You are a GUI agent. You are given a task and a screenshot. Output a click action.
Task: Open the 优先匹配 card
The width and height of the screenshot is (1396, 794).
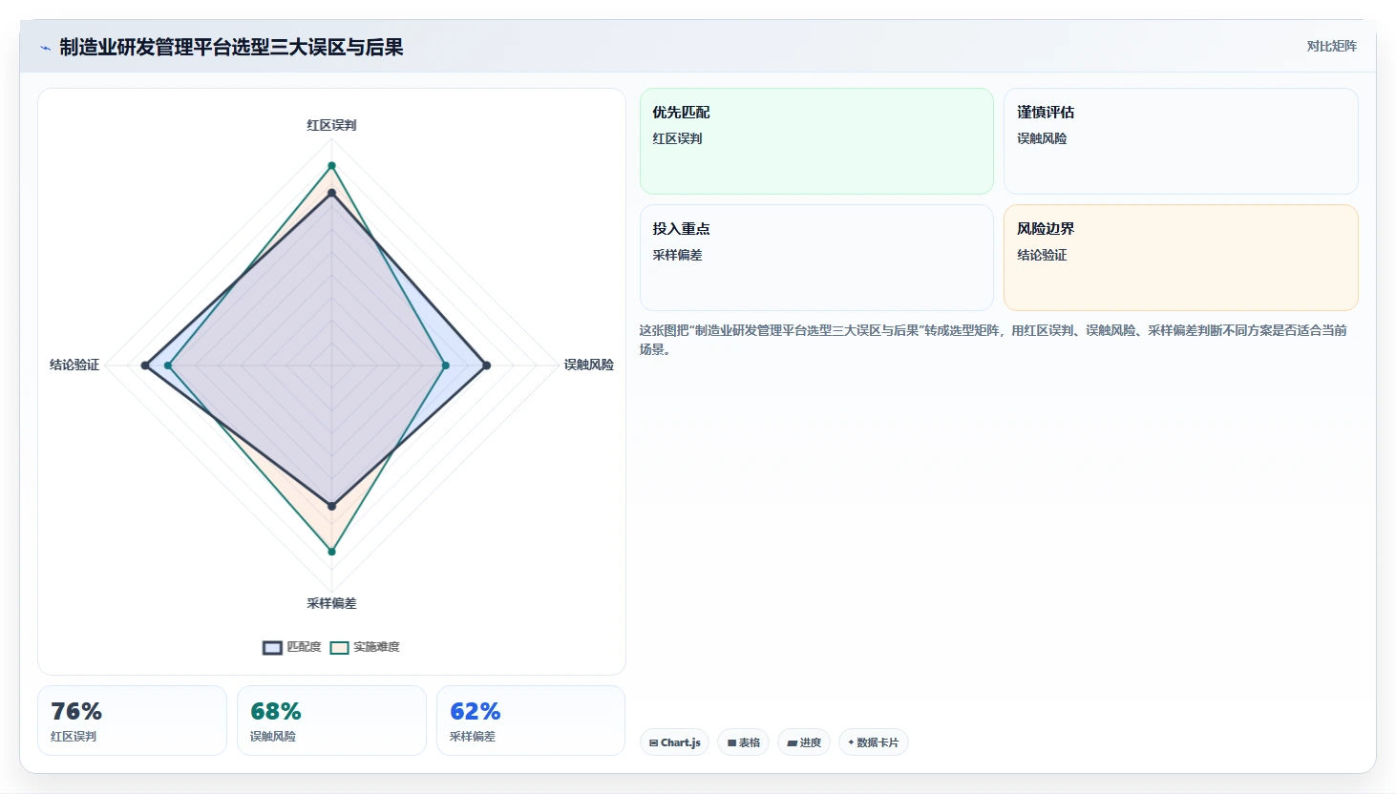[x=816, y=141]
